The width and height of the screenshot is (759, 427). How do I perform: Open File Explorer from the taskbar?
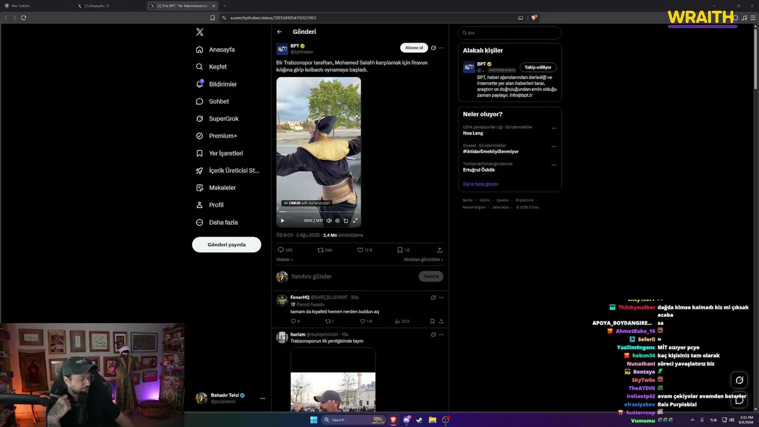[x=433, y=420]
